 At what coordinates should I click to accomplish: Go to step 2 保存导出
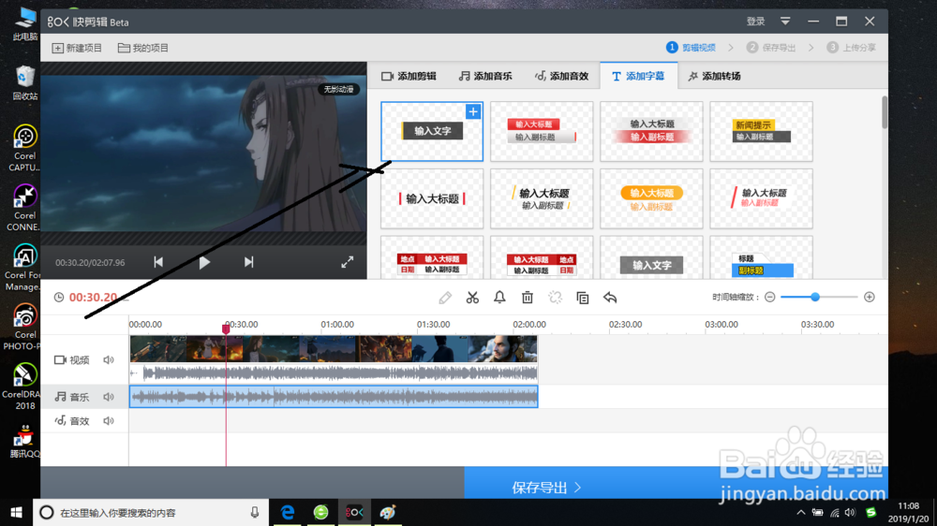pyautogui.click(x=771, y=48)
